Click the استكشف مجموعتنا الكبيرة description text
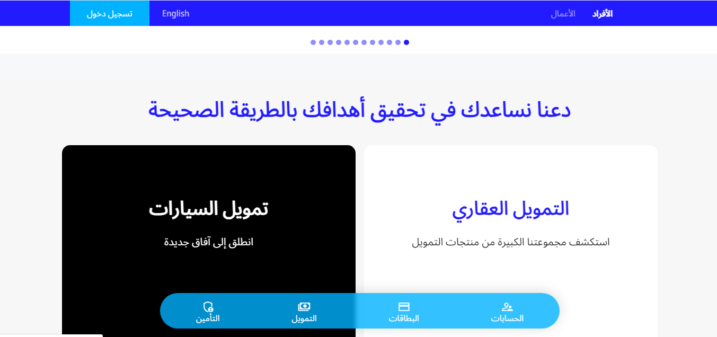The height and width of the screenshot is (337, 717). 510,242
